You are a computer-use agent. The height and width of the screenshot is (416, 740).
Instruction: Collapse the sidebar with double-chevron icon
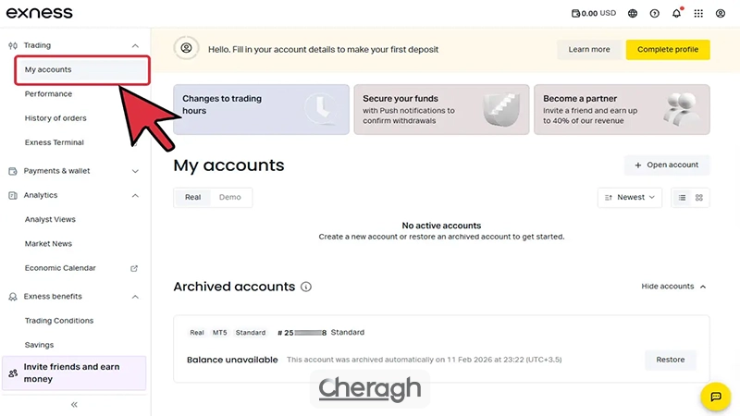(x=74, y=404)
